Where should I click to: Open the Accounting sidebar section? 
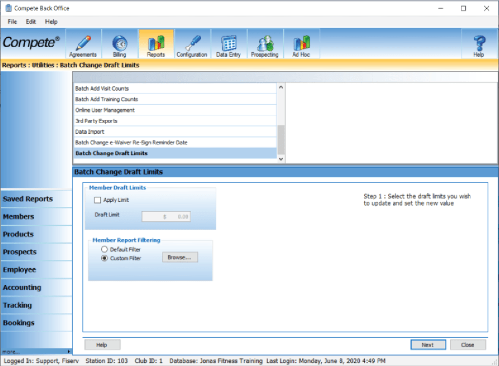point(37,288)
